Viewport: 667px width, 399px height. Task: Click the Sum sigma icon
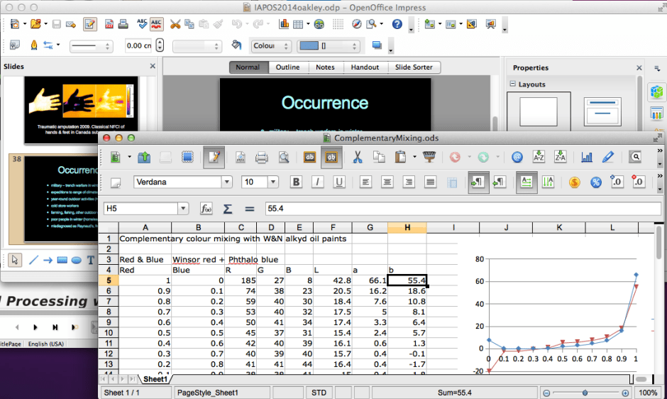228,208
